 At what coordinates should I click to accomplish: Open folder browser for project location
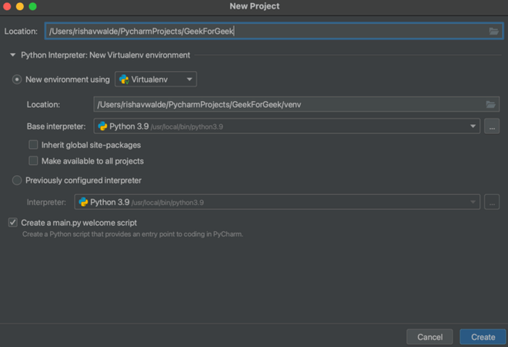tap(493, 31)
